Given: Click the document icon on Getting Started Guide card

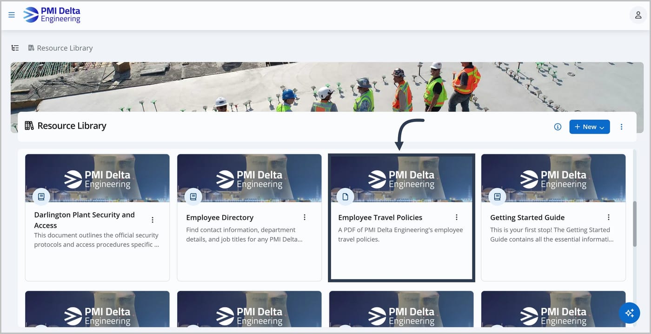Looking at the screenshot, I should [x=497, y=197].
